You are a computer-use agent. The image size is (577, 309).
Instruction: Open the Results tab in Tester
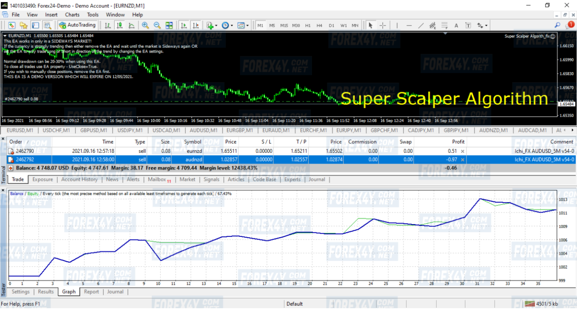point(46,292)
